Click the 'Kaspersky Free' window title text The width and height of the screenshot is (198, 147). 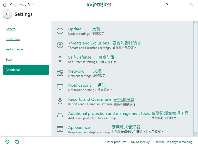coord(22,5)
